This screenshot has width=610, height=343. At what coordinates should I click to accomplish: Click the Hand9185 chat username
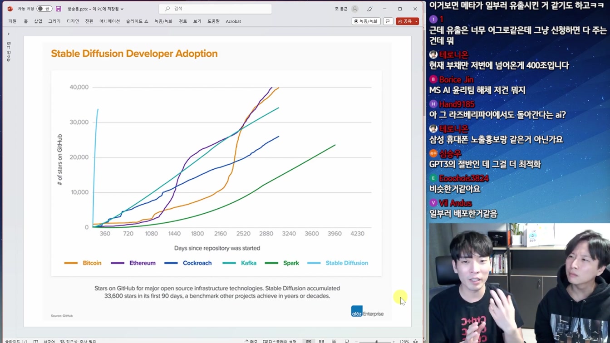(x=457, y=104)
